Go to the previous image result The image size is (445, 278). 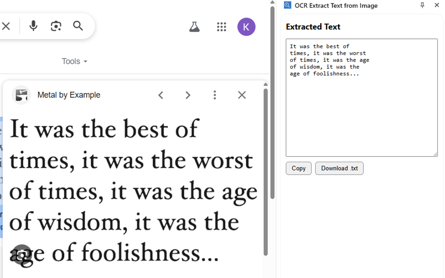pos(161,95)
